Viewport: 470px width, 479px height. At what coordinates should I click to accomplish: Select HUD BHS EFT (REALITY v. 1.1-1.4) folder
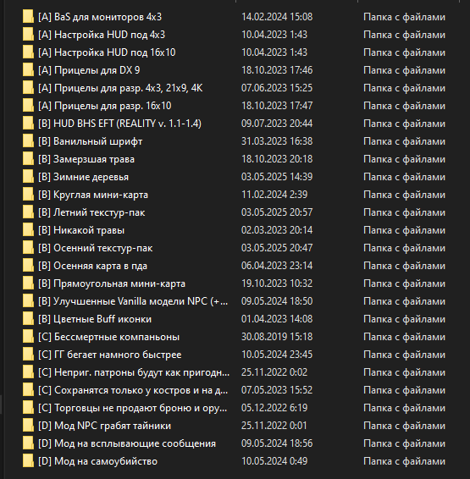click(119, 124)
